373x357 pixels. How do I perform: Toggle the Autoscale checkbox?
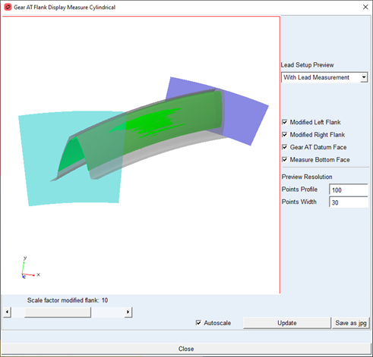coord(198,323)
